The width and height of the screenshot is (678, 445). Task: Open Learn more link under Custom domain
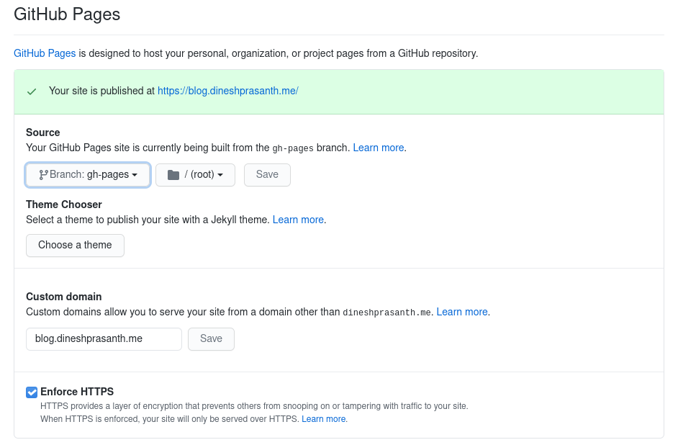[x=462, y=312]
